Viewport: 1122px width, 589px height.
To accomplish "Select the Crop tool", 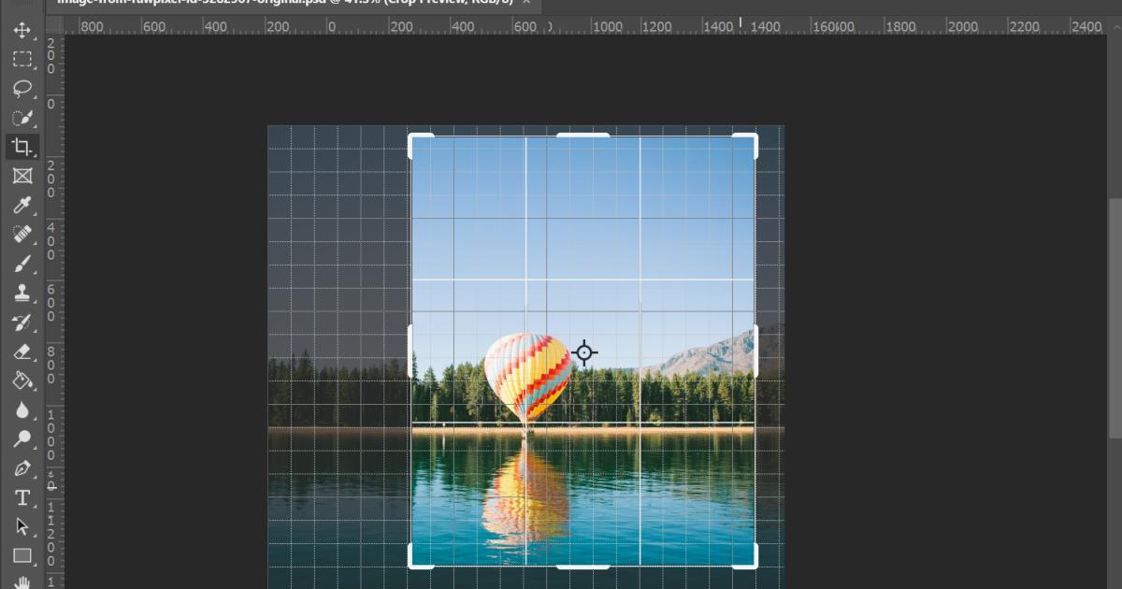I will (22, 147).
